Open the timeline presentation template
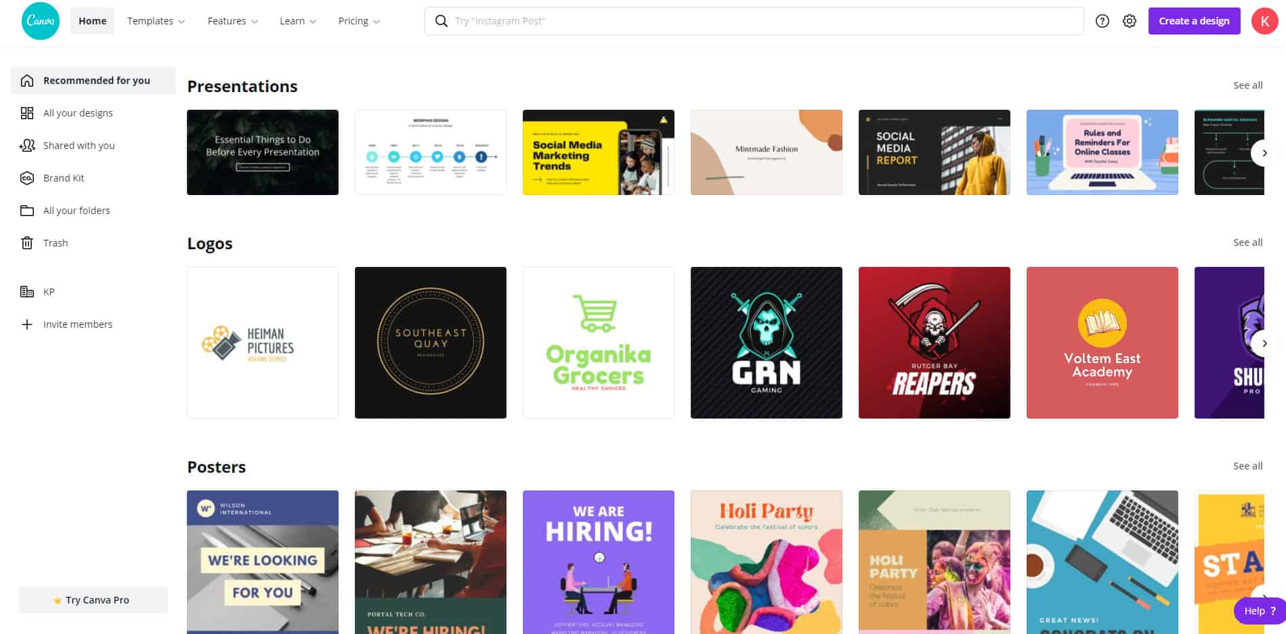 click(x=431, y=152)
